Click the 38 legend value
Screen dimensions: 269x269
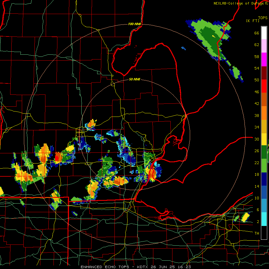point(257,115)
